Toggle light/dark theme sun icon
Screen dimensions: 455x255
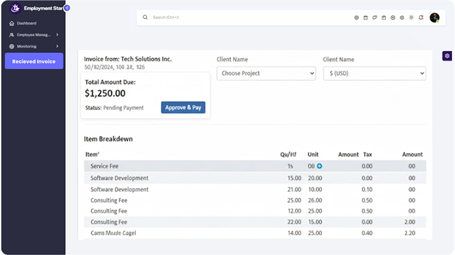[411, 18]
